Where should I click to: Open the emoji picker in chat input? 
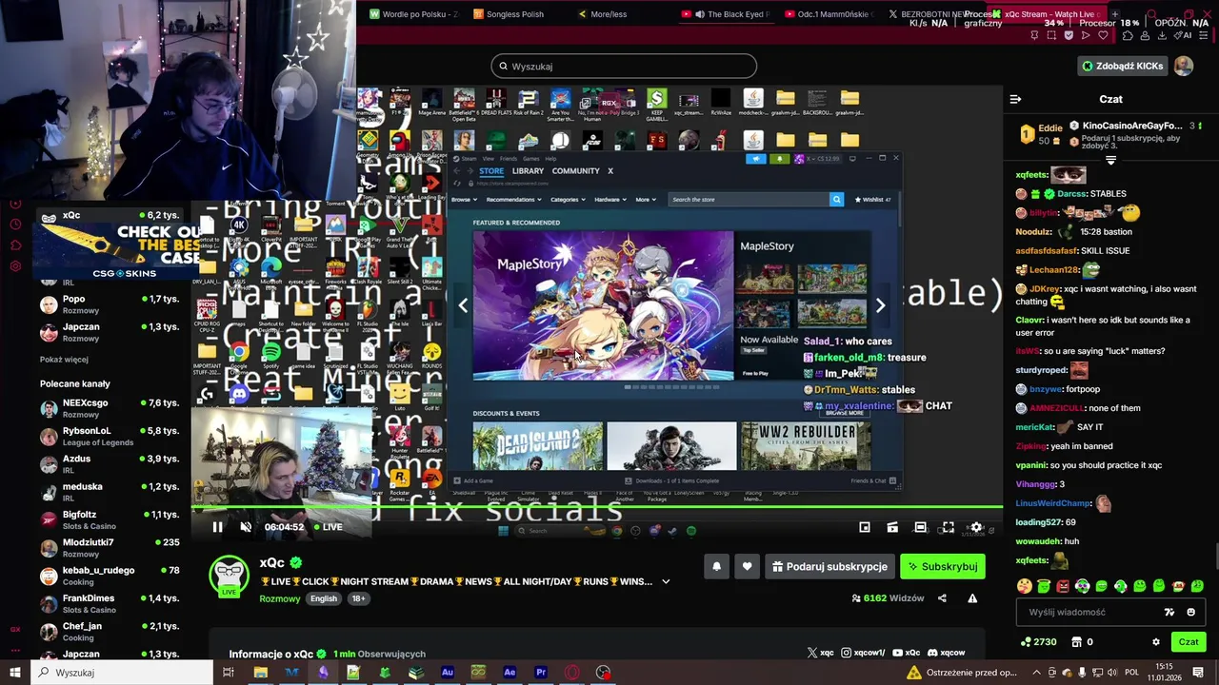click(x=1190, y=612)
